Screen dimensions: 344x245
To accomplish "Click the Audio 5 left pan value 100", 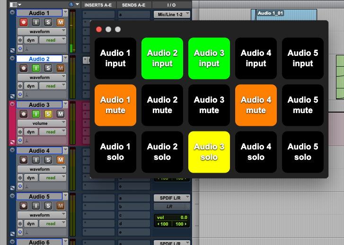I will pos(163,224).
